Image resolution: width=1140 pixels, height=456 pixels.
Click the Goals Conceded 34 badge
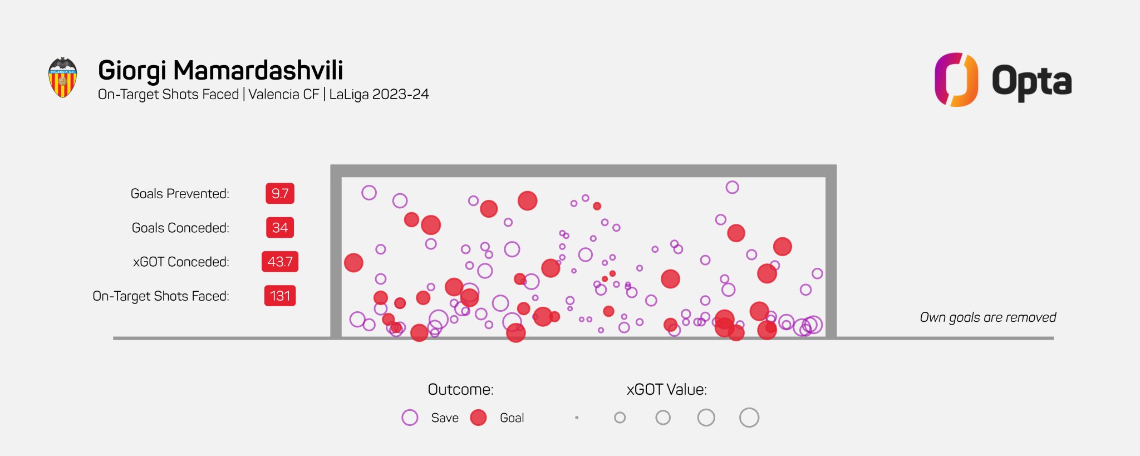click(280, 228)
